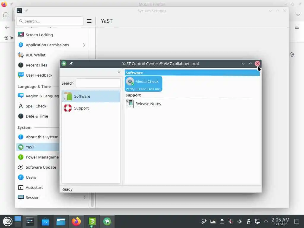Open About this System page
The width and height of the screenshot is (304, 228).
point(38,137)
